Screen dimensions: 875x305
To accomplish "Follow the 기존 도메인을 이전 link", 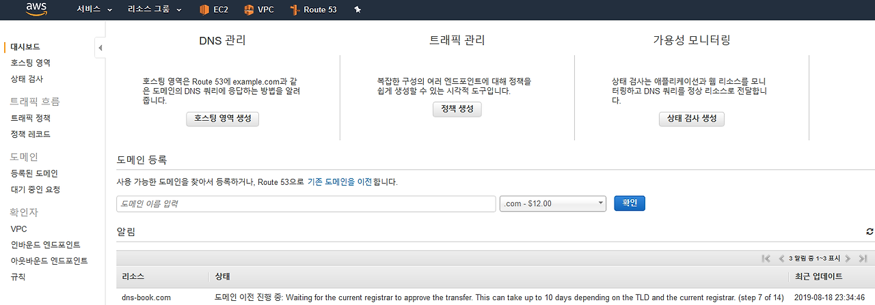I will (339, 182).
